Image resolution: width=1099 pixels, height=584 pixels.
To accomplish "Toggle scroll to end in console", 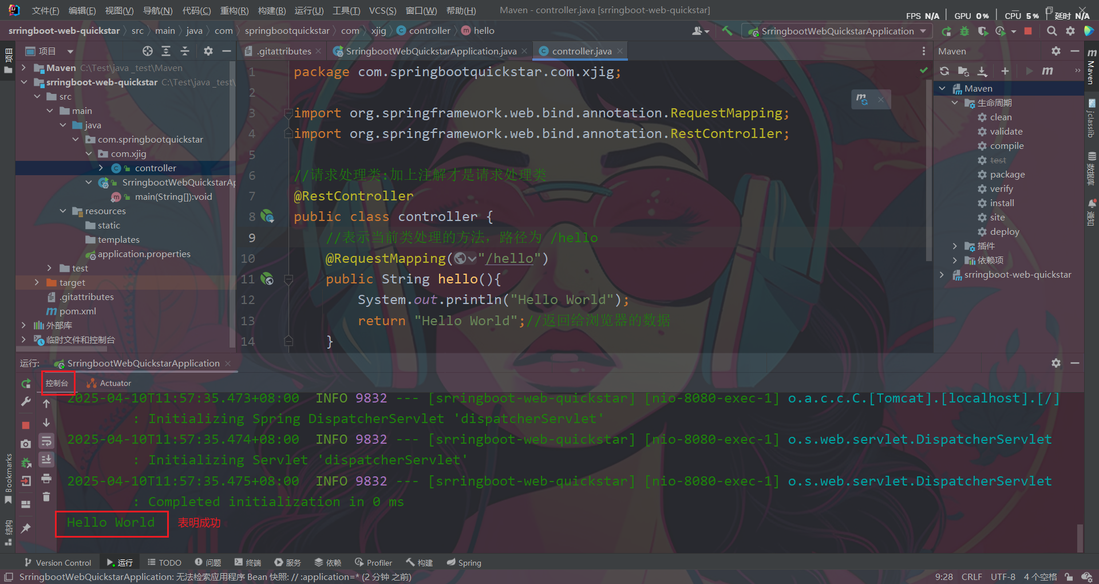I will [46, 459].
